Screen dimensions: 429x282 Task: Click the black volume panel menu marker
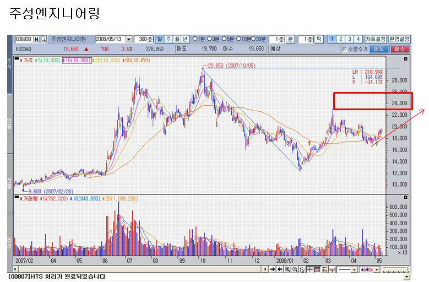(17, 197)
